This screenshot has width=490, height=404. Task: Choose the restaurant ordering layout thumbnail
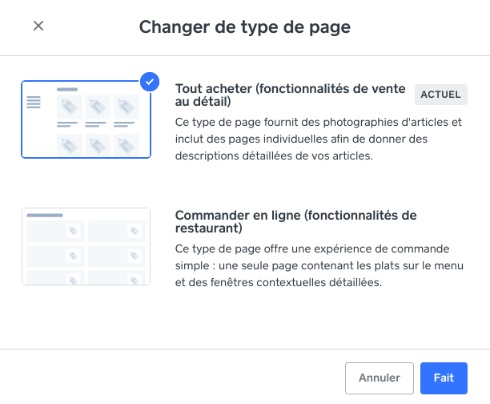(x=86, y=246)
